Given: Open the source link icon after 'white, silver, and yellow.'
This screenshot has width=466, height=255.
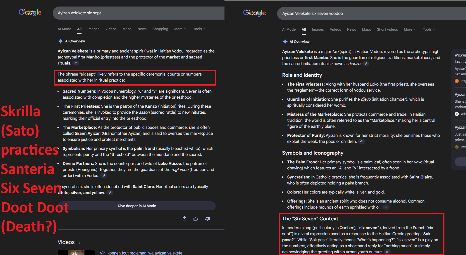Looking at the screenshot, I should [110, 193].
